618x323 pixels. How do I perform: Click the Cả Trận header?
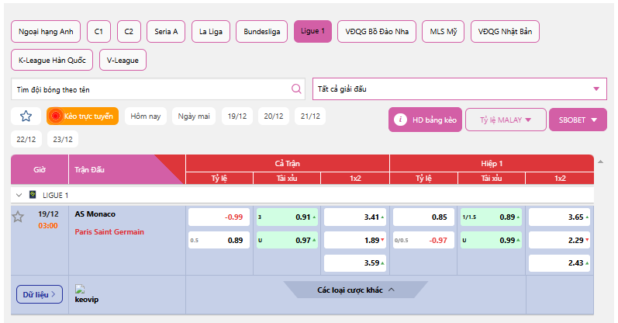(288, 163)
